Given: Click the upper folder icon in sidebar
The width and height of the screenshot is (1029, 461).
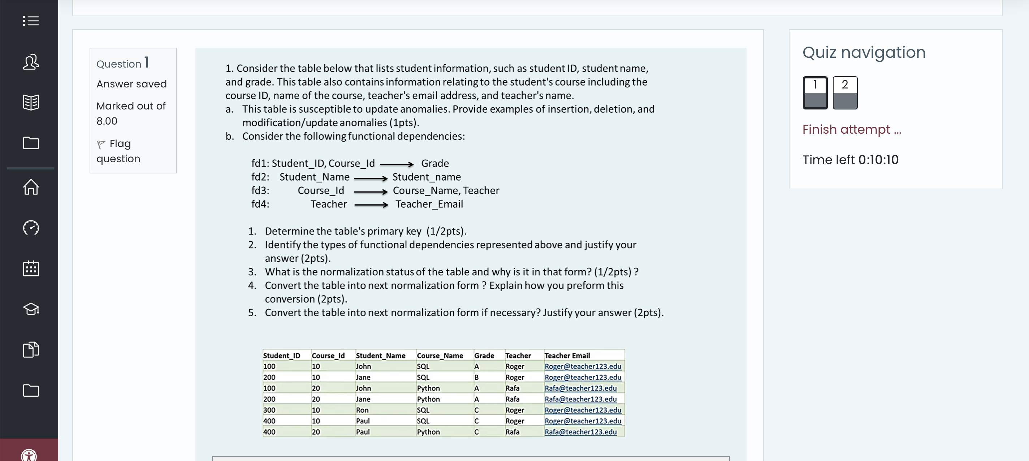Looking at the screenshot, I should point(31,143).
